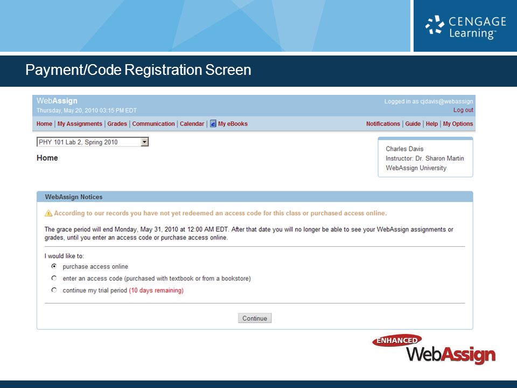The width and height of the screenshot is (517, 388).
Task: Open the Guide link
Action: [413, 124]
